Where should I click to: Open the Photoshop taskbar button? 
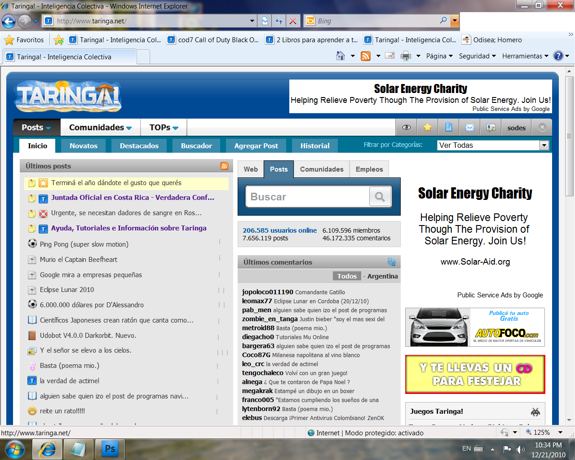[110, 449]
